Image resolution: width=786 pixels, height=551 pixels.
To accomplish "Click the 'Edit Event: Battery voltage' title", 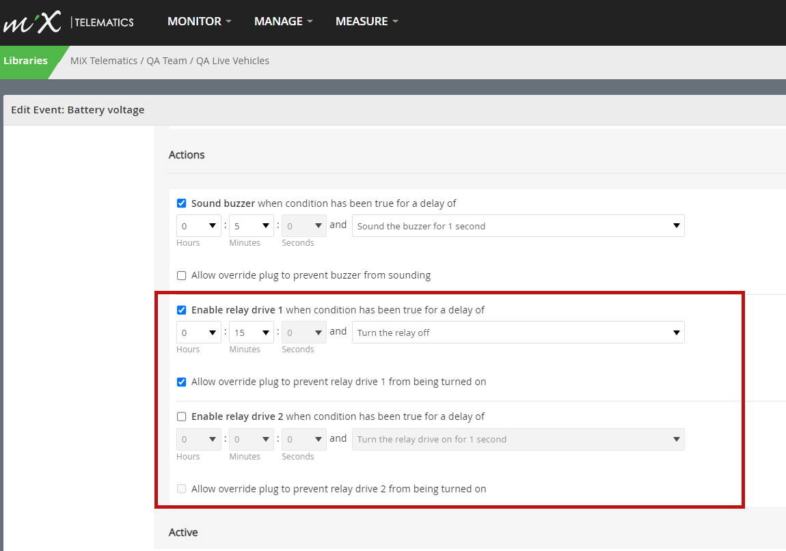I will 78,110.
